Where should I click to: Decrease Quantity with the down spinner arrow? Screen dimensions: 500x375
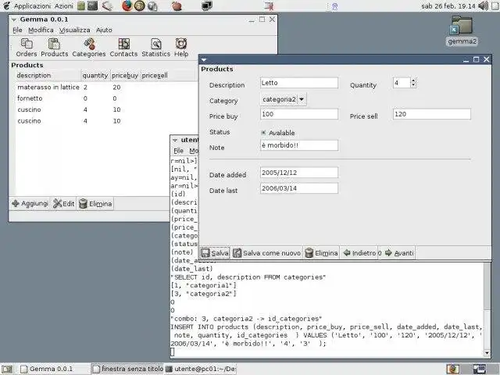413,85
